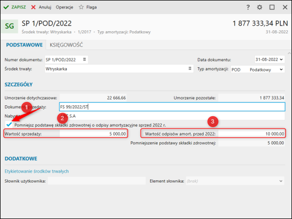Click the Dokument sprzedaży input field
292x219 pixels.
(x=172, y=107)
